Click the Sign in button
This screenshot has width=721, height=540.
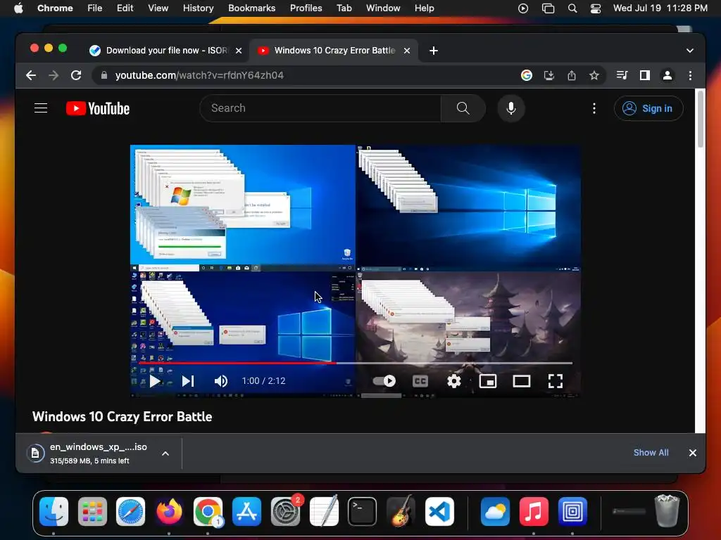click(648, 108)
